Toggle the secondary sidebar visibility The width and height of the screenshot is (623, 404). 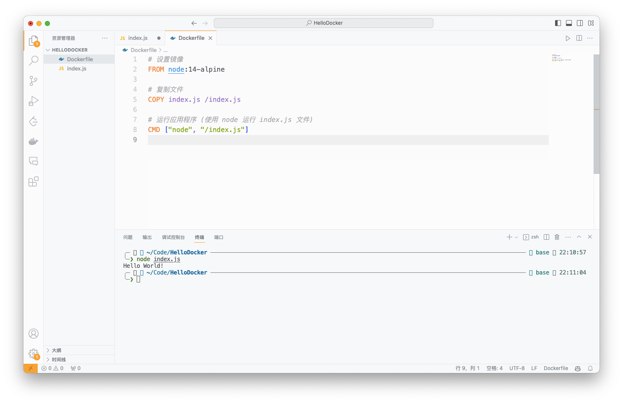580,23
